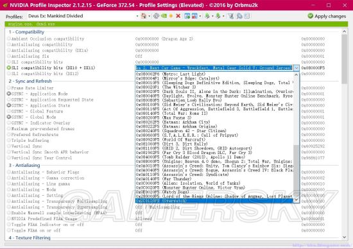Click the main settings vertical scrollbar
The height and width of the screenshot is (249, 353).
pyautogui.click(x=344, y=134)
